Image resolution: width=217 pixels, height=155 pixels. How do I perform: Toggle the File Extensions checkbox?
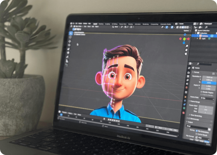[197, 131]
